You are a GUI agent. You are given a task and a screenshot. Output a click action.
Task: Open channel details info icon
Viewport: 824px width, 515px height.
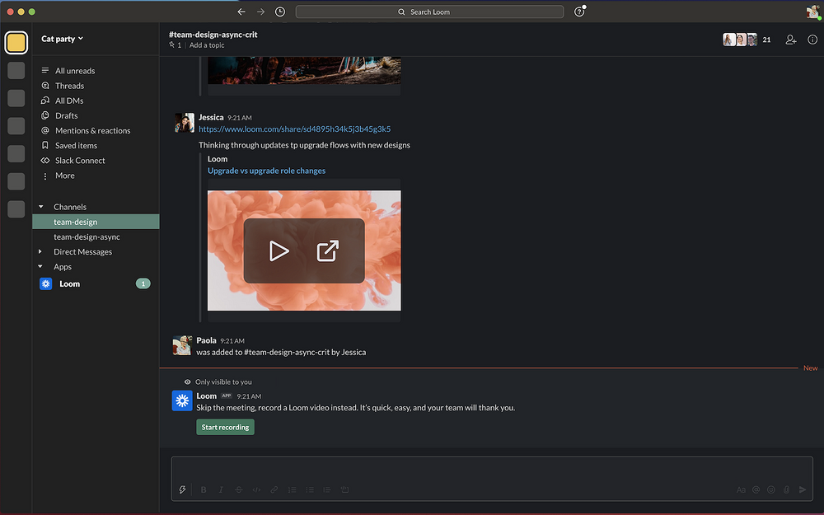(812, 40)
